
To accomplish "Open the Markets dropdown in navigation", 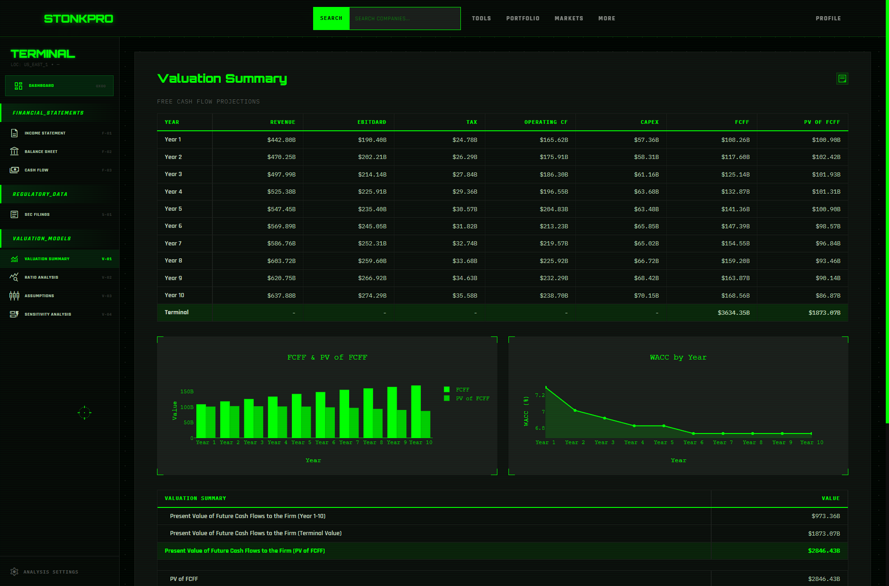I will pos(568,18).
